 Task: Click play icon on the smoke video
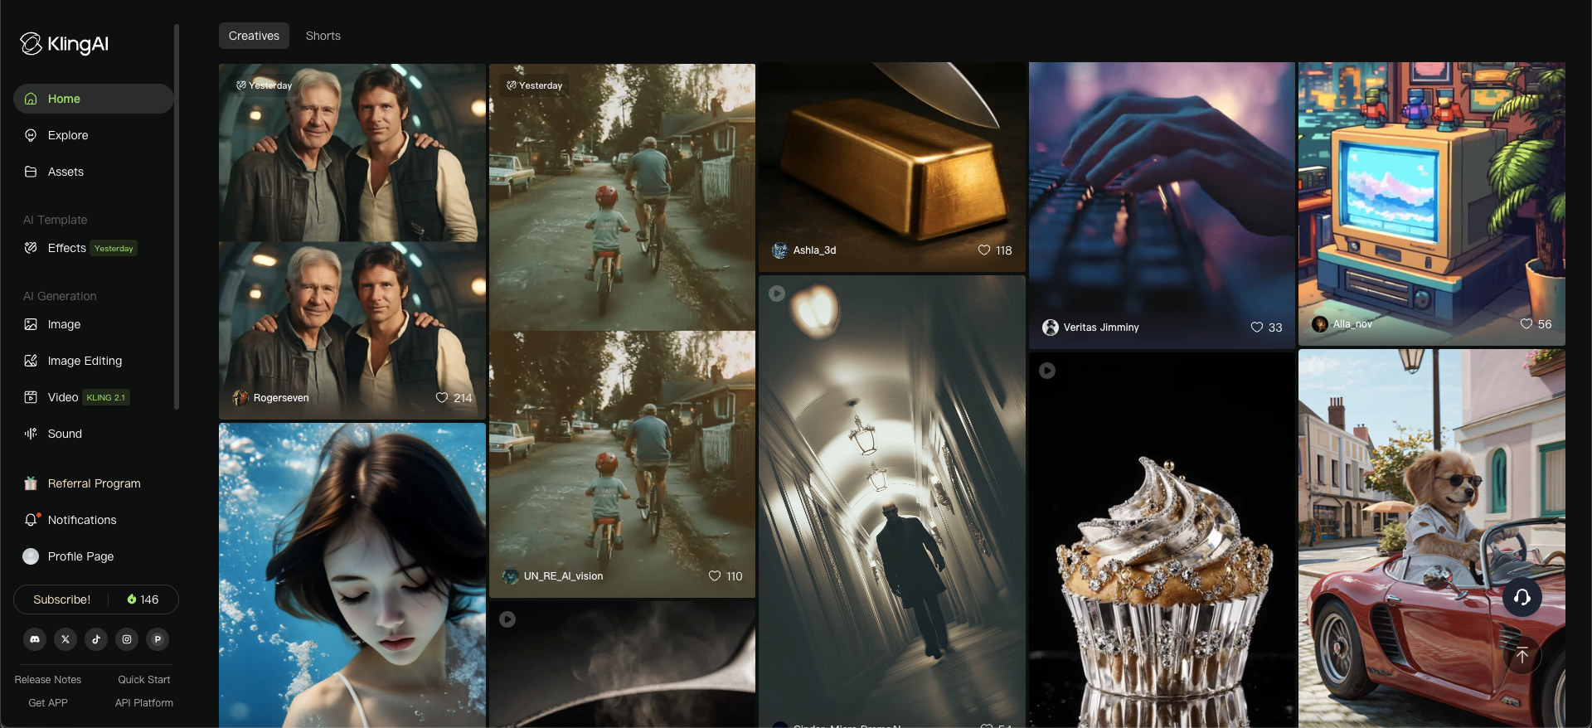[507, 619]
